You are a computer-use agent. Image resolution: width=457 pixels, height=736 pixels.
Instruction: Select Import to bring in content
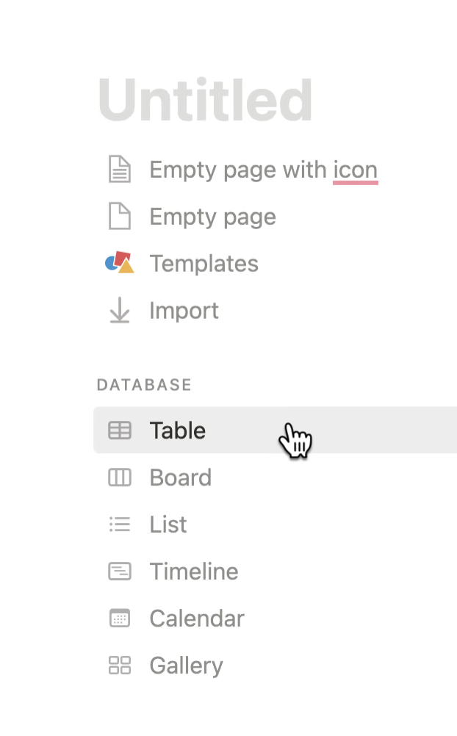coord(184,311)
